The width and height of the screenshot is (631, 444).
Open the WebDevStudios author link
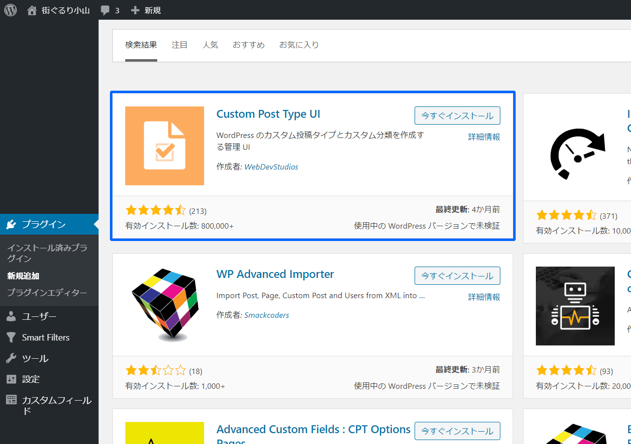click(271, 167)
